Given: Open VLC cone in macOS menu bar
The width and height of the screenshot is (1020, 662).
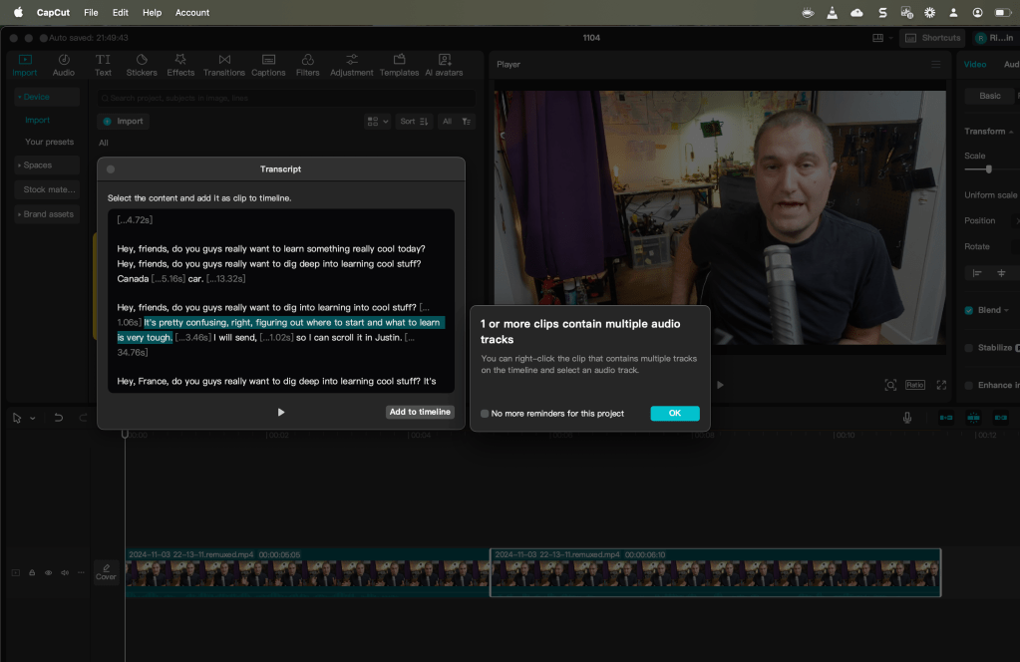Looking at the screenshot, I should click(x=832, y=12).
